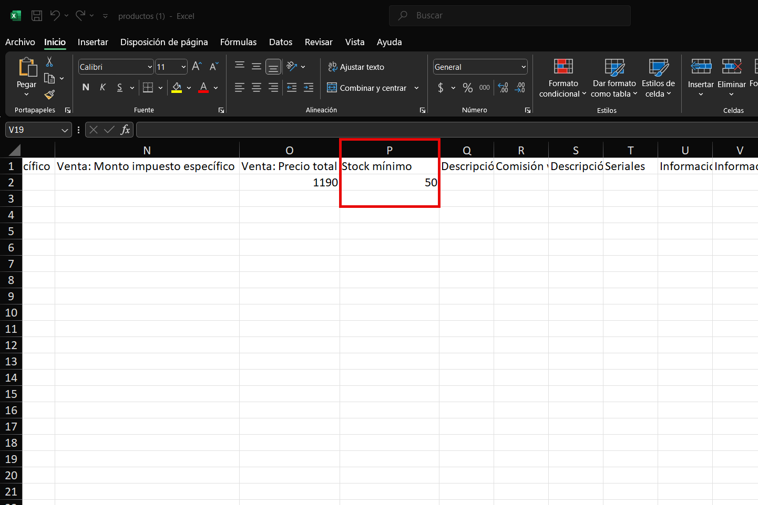Click the Select All corner triangle
This screenshot has width=758, height=505.
click(x=14, y=150)
